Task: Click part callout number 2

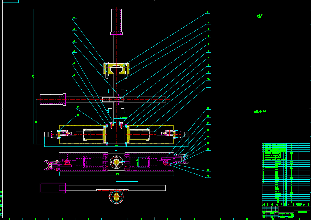Action: [208, 23]
